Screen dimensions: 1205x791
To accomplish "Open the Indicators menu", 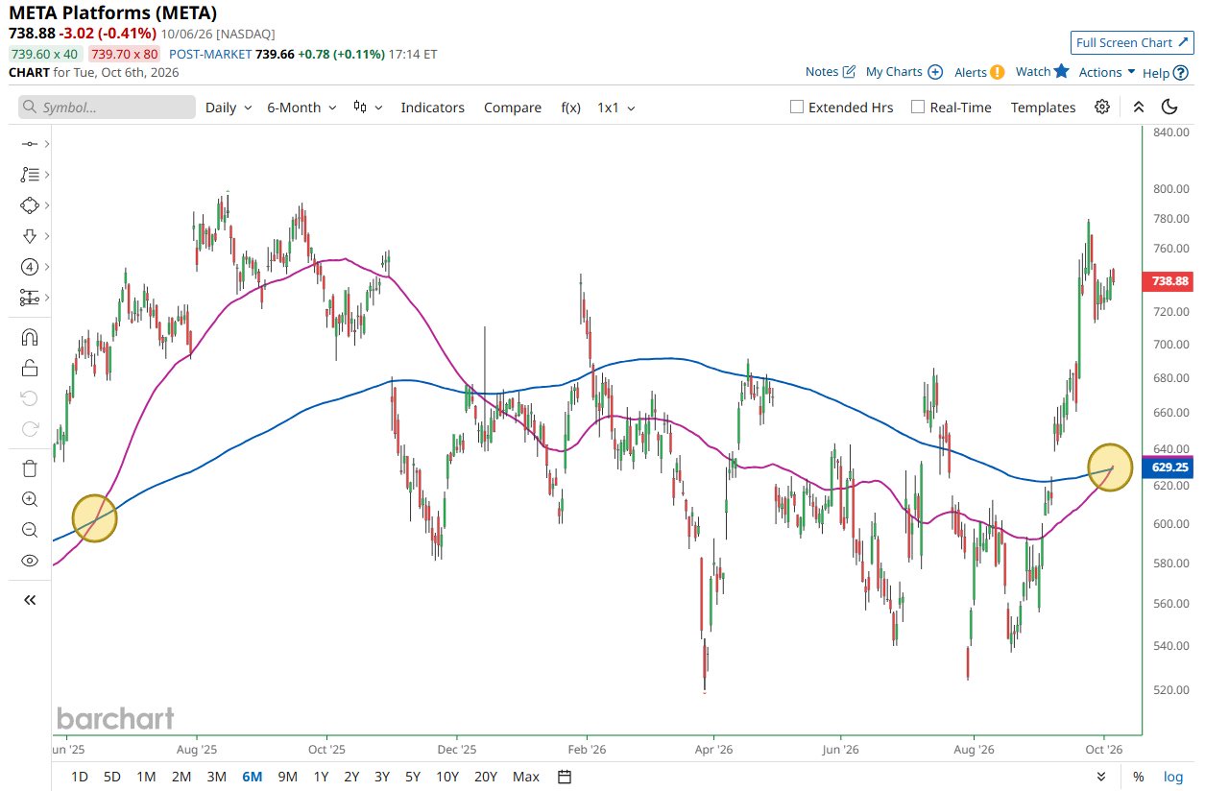I will [x=432, y=108].
